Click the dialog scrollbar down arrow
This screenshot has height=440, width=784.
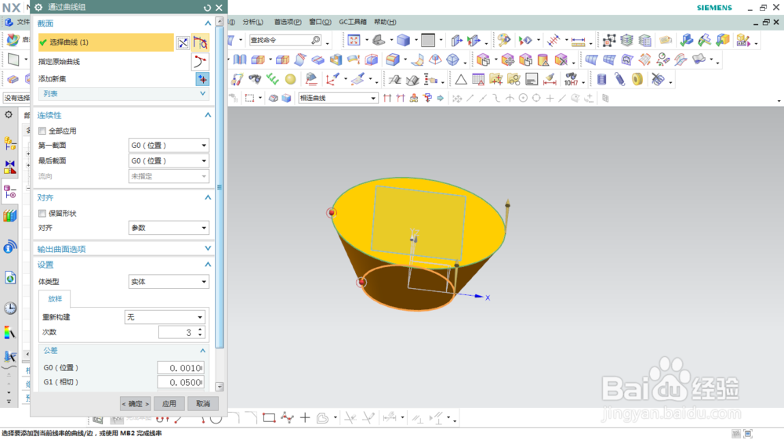(x=220, y=387)
